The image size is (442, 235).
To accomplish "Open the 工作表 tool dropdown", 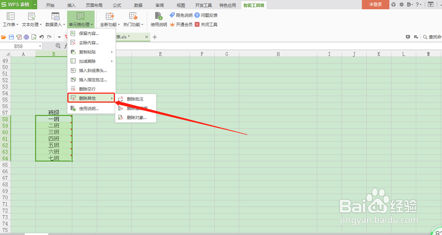I will (10, 20).
